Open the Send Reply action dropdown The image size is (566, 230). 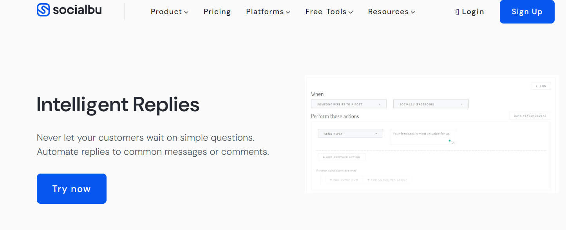(x=350, y=134)
